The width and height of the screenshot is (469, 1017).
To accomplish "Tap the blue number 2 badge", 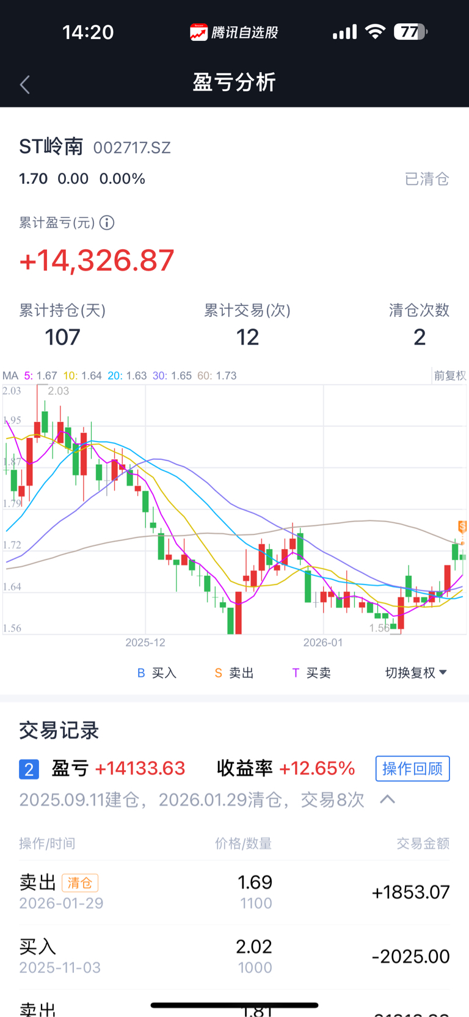I will [x=29, y=769].
